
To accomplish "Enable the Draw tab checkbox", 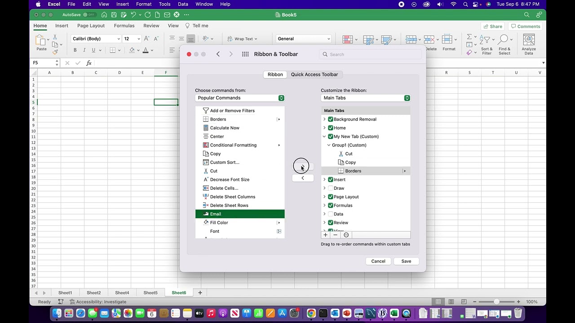I will pos(331,188).
